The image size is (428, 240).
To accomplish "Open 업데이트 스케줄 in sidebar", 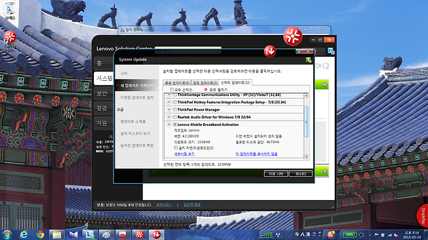I will (133, 121).
